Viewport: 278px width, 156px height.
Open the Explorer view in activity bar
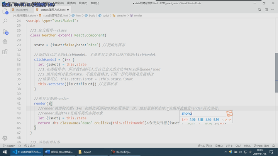[x=5, y=11]
